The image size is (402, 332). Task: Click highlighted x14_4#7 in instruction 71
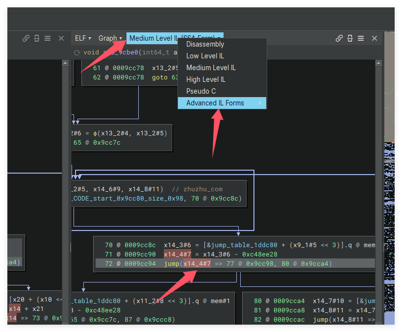[177, 255]
